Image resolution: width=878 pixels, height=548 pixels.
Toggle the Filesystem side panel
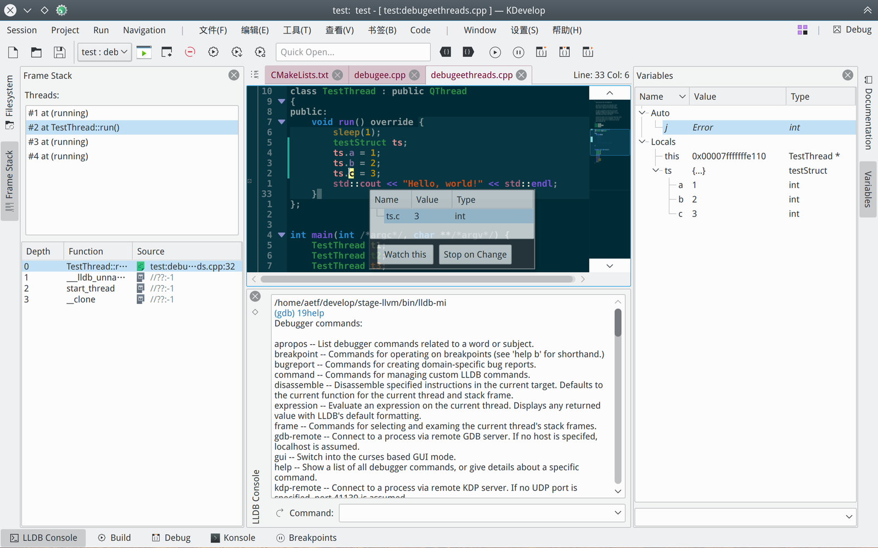[9, 102]
